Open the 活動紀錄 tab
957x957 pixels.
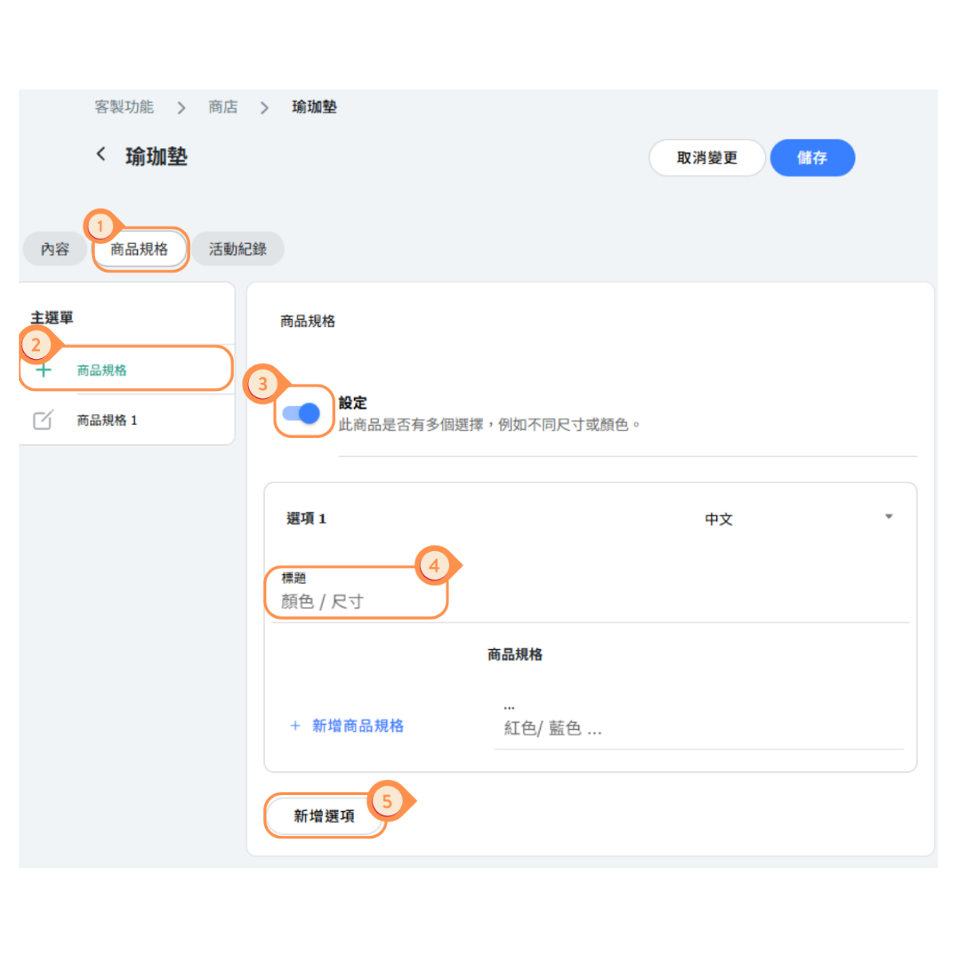point(238,250)
